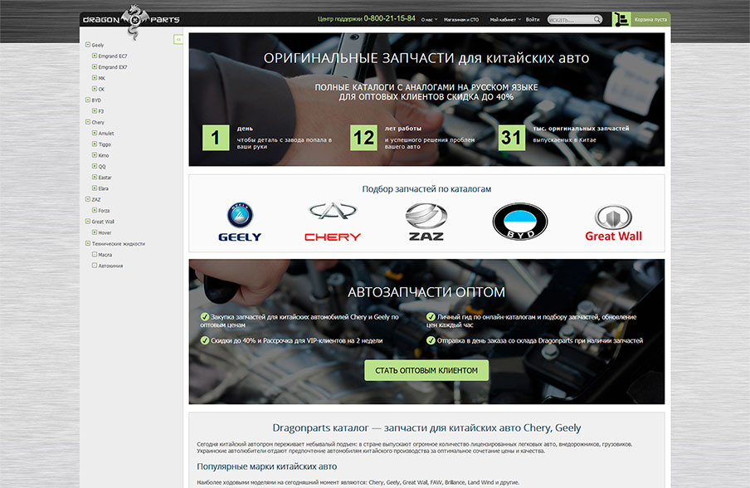The image size is (750, 488).
Task: Select the BYD brand logo in catalogs
Action: (520, 221)
